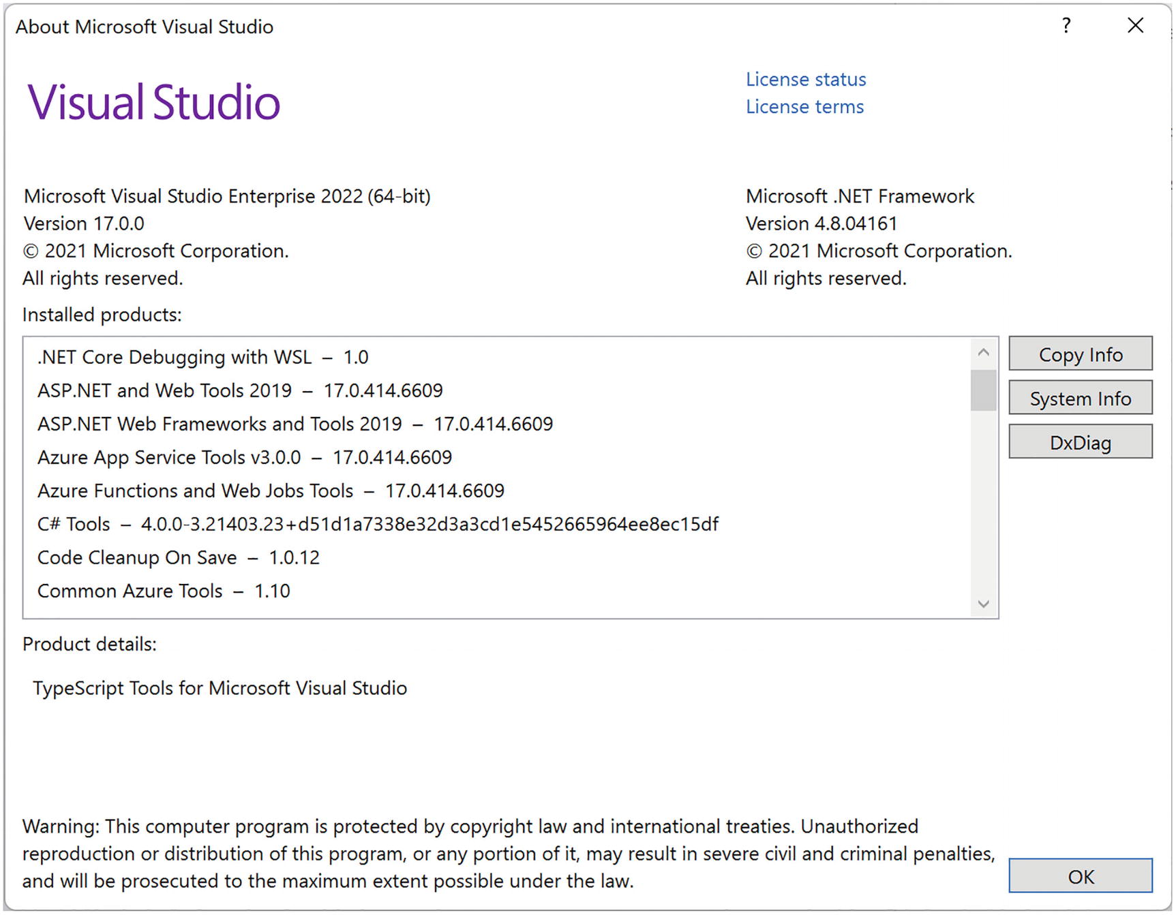Viewport: 1176px width, 915px height.
Task: Select the C# Tools list entry
Action: 377,525
